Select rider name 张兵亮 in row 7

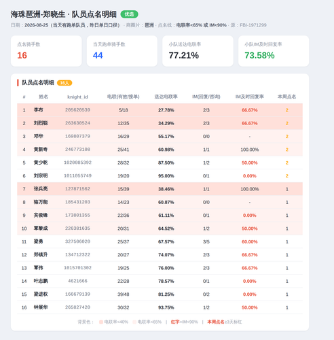[41, 189]
